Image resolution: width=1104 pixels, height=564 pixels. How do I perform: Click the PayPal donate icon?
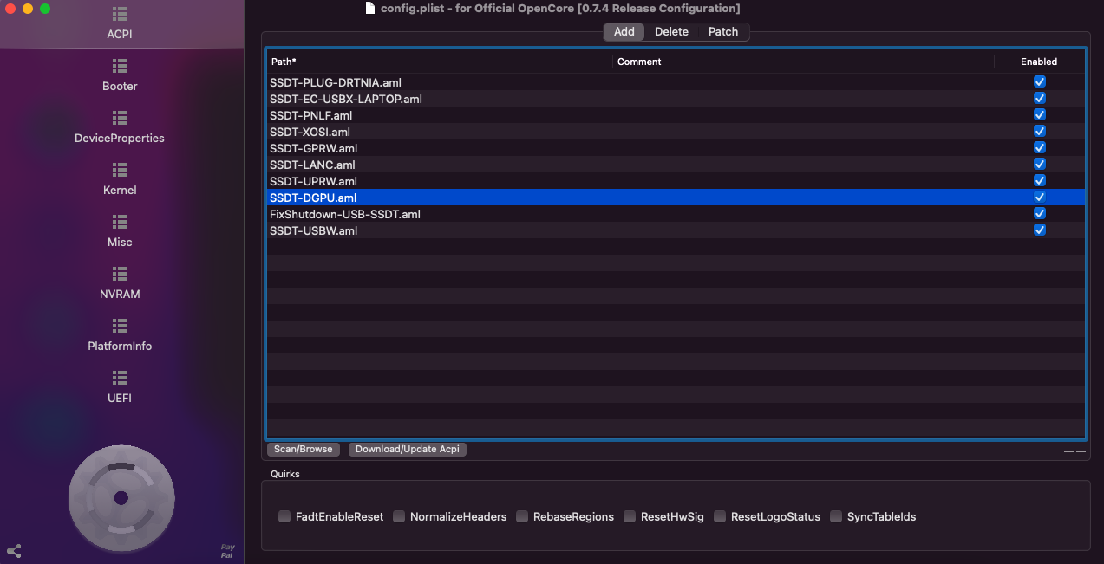[227, 551]
